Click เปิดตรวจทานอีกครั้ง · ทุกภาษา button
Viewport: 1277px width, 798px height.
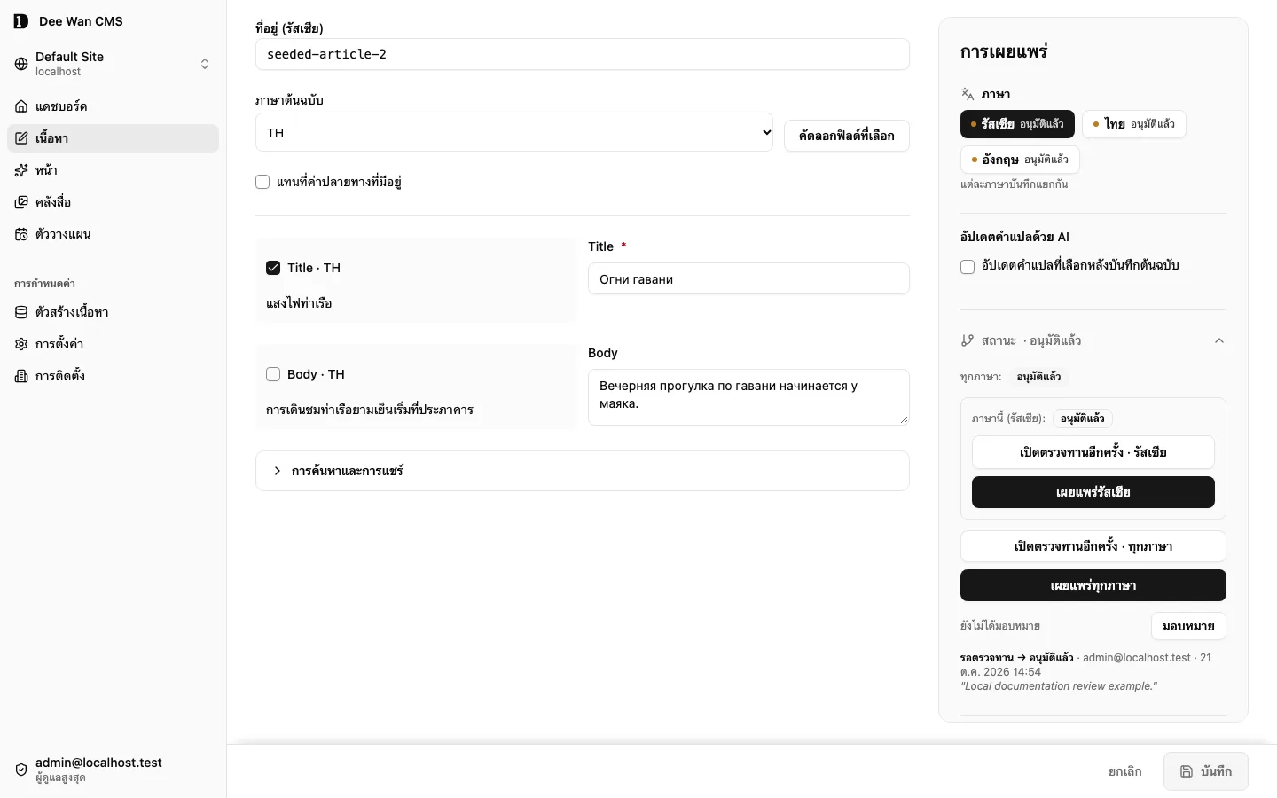point(1093,546)
